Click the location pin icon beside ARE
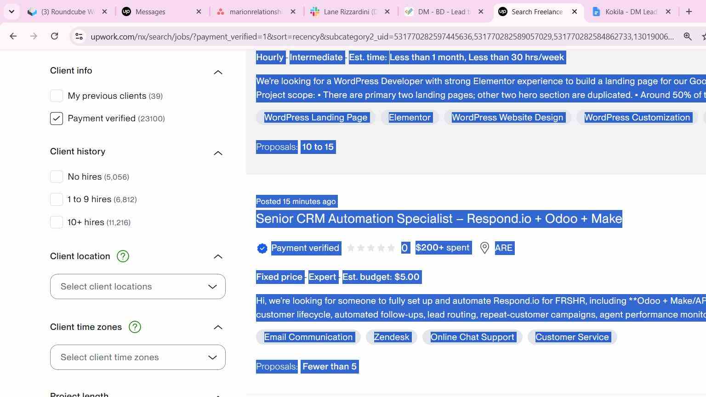 484,248
